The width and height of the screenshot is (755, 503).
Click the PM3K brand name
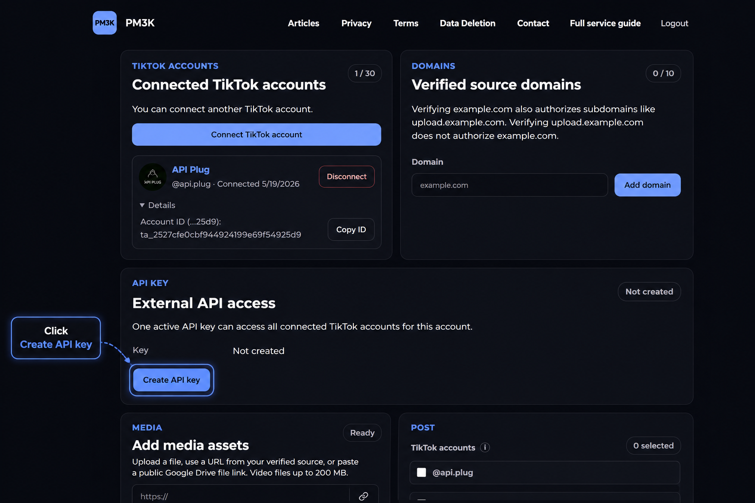pos(140,23)
